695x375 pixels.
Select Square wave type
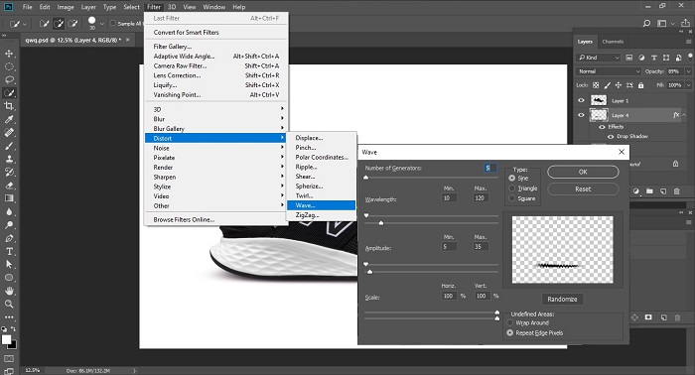512,198
